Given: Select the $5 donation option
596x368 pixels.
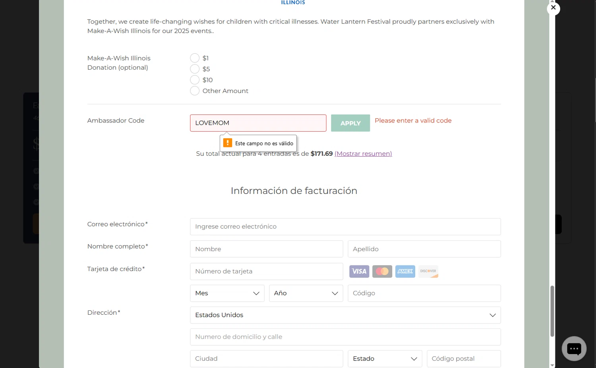Looking at the screenshot, I should [x=195, y=69].
